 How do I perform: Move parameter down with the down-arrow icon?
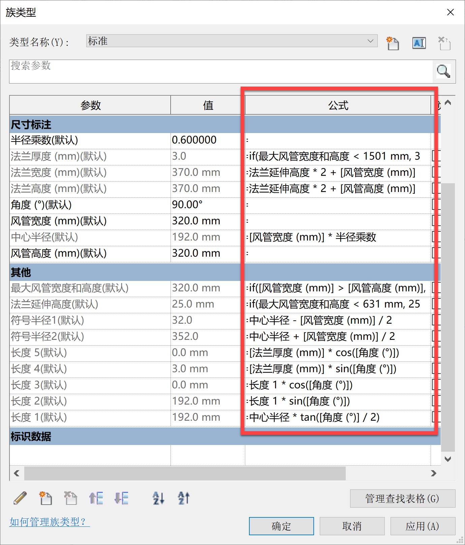[x=121, y=498]
